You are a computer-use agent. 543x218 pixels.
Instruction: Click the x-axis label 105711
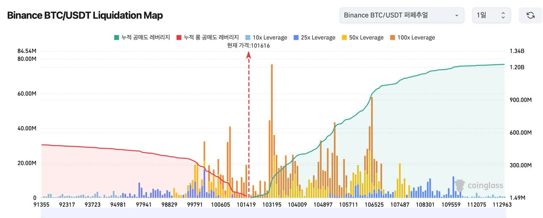click(x=348, y=204)
